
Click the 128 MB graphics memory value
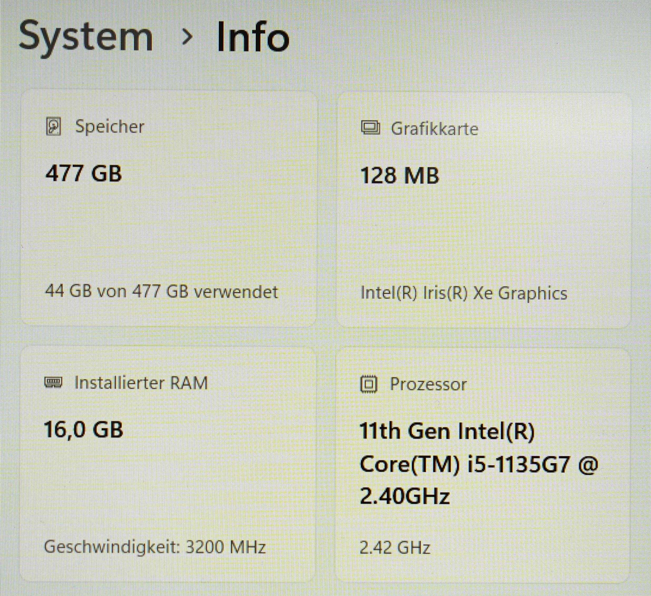tap(400, 176)
